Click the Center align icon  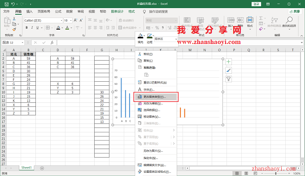(x=95, y=28)
